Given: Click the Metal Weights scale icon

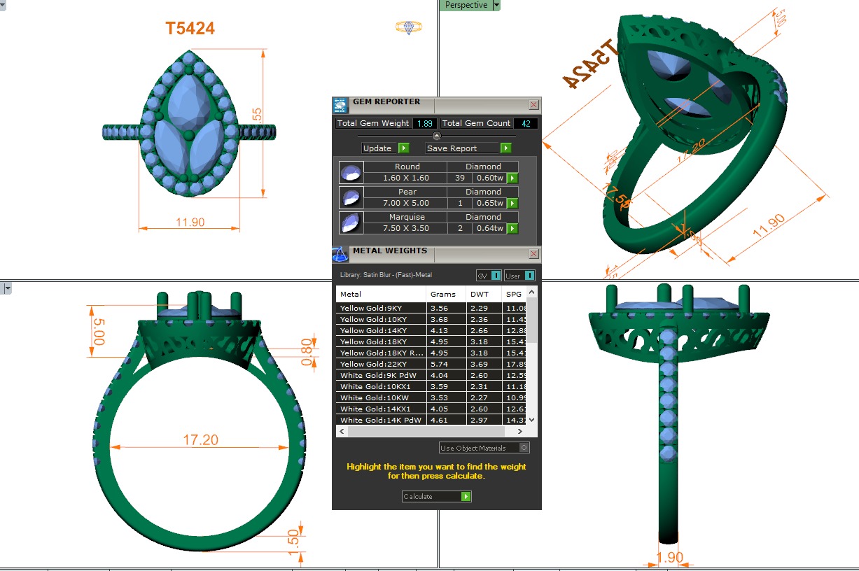Looking at the screenshot, I should tap(340, 255).
